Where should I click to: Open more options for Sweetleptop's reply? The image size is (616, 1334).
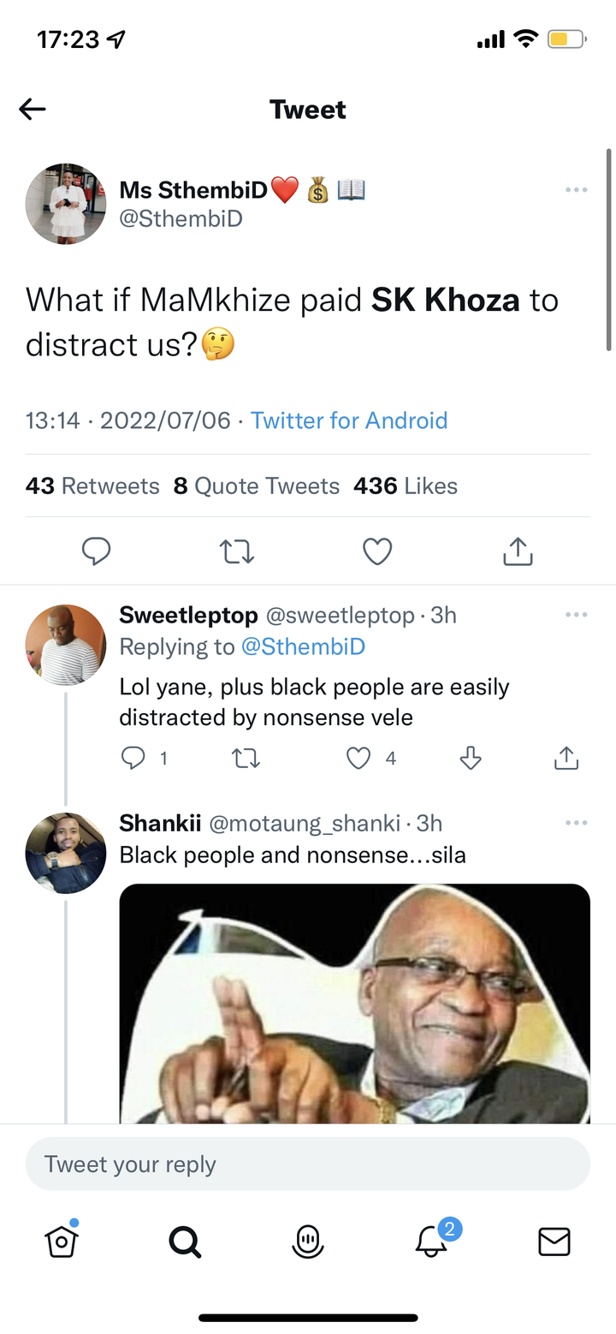click(576, 614)
